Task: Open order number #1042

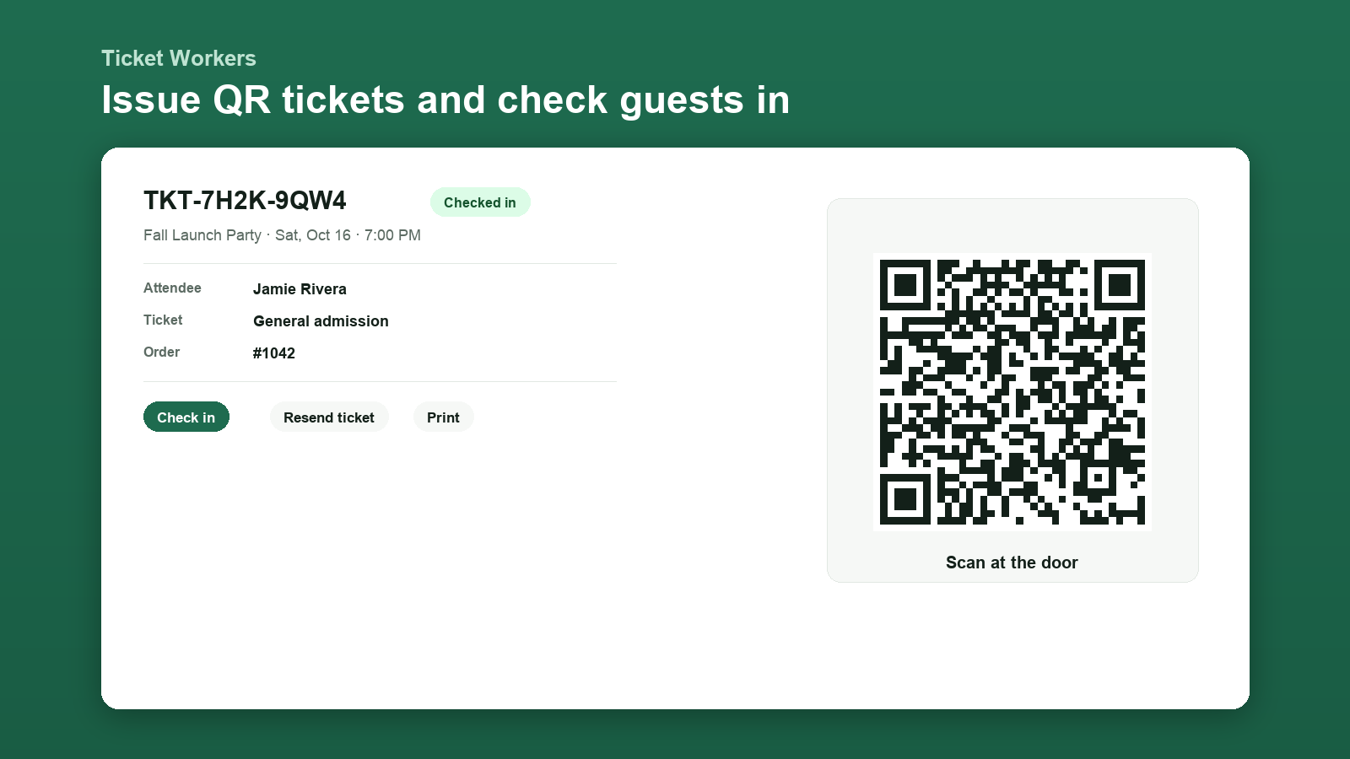Action: [x=274, y=353]
